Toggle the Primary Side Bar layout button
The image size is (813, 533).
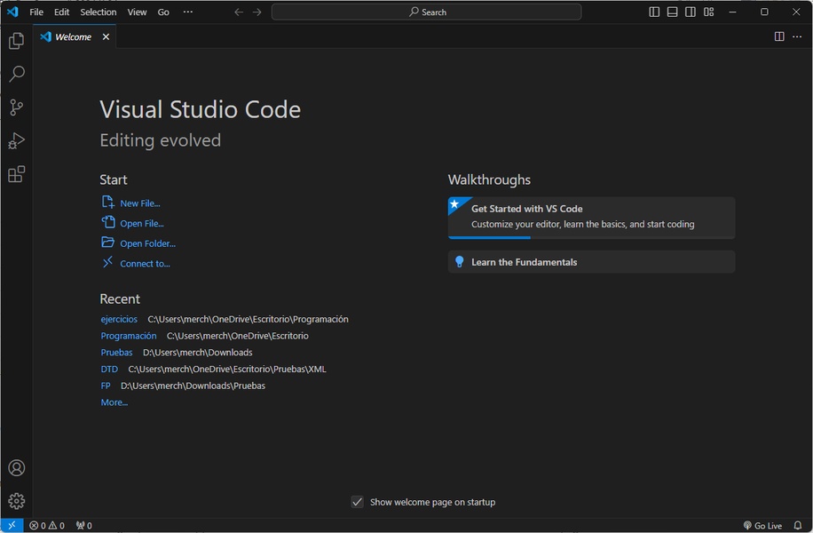[x=654, y=12]
